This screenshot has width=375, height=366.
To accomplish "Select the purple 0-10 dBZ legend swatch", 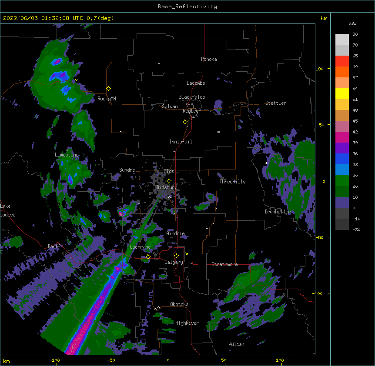I will pyautogui.click(x=342, y=203).
